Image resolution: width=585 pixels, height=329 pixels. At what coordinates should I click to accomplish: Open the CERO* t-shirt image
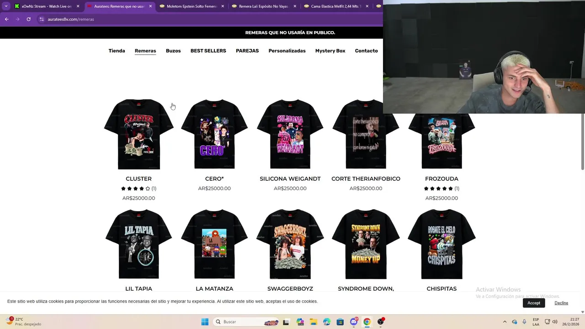coord(214,134)
